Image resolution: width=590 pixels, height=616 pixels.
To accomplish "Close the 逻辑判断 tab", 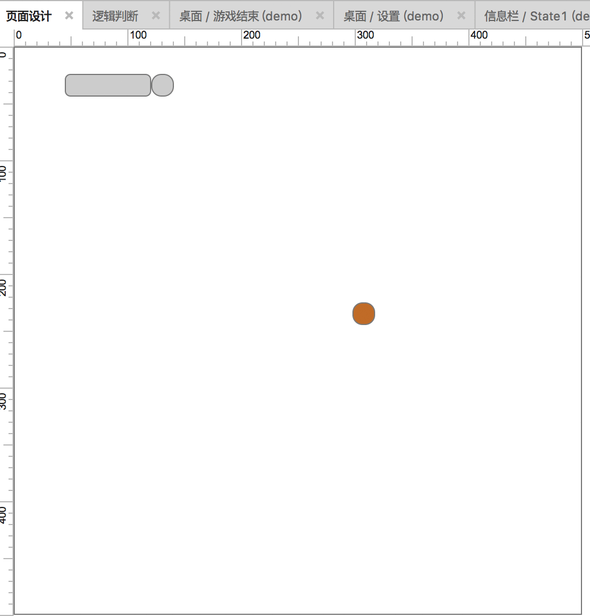I will click(x=156, y=16).
